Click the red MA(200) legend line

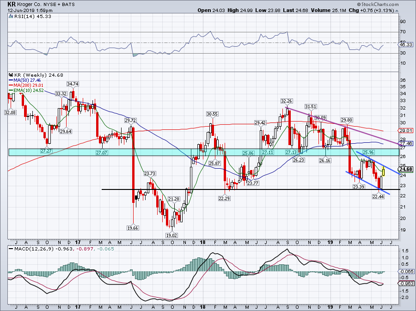tap(11, 85)
